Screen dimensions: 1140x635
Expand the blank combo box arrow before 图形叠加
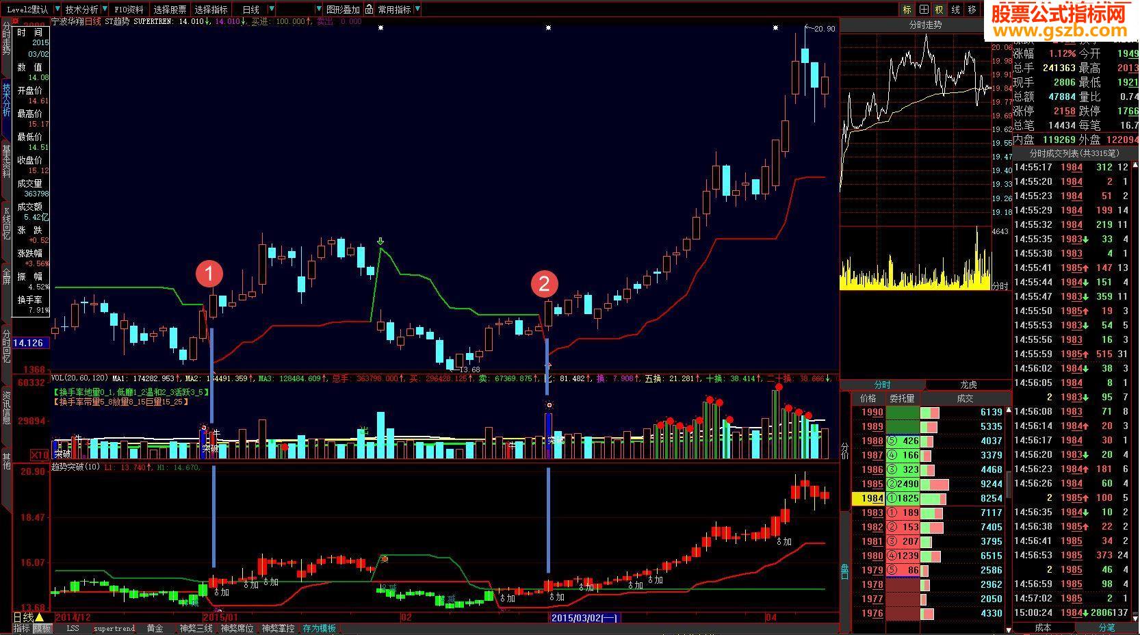tap(319, 10)
